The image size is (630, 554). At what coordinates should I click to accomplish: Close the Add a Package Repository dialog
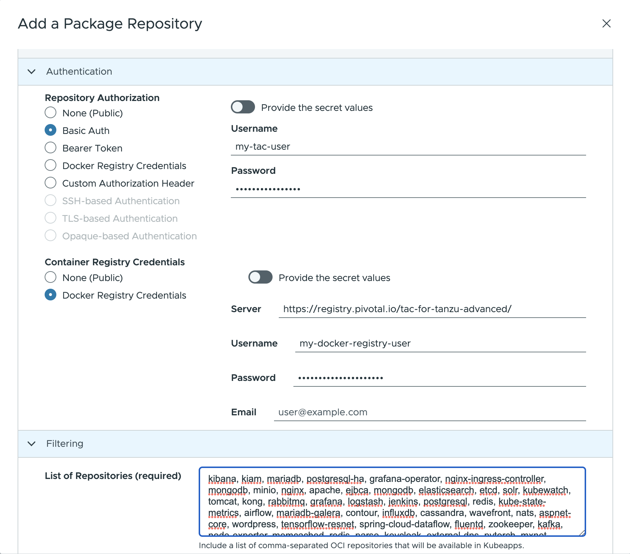(607, 23)
